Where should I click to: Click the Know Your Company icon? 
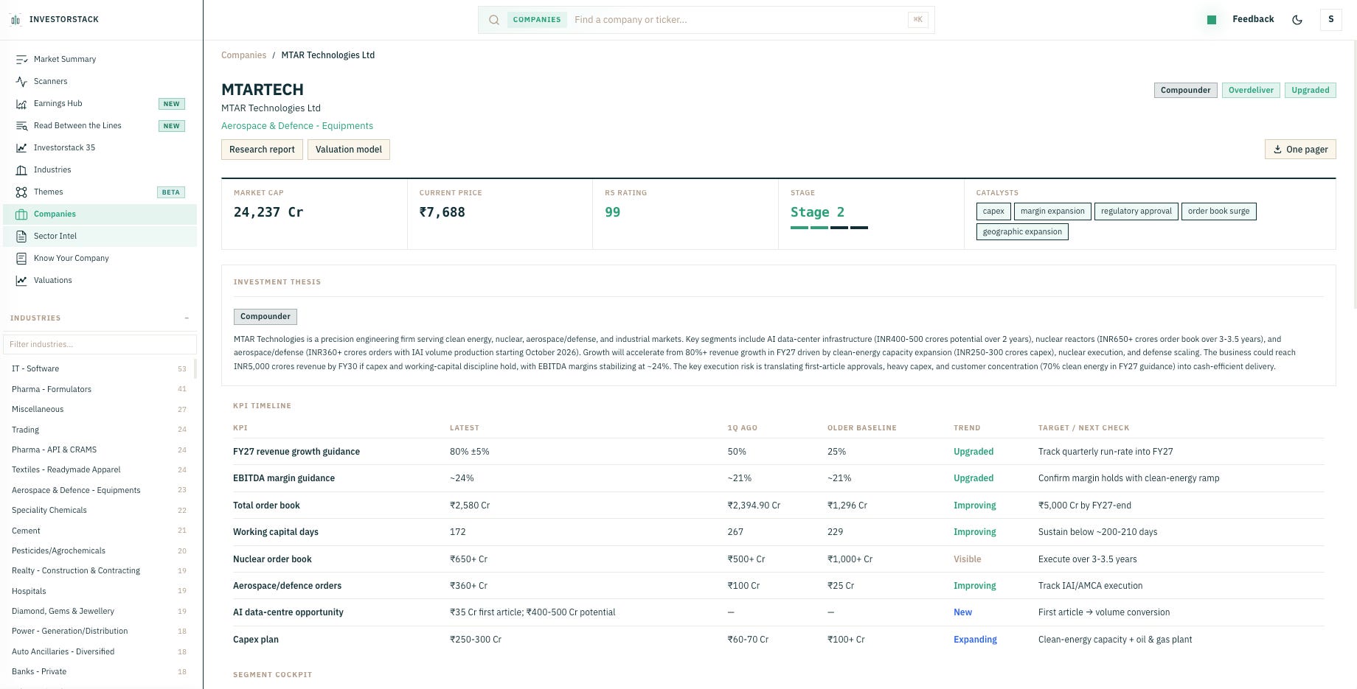(21, 258)
